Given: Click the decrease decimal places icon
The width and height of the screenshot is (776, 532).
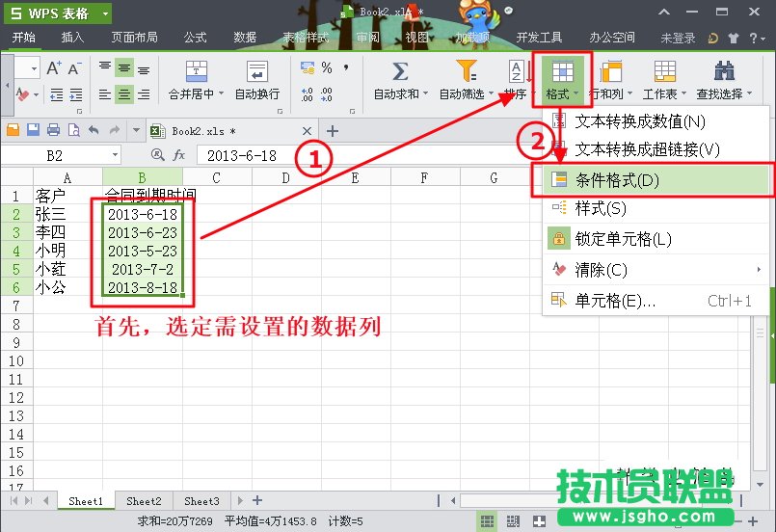Looking at the screenshot, I should click(327, 94).
